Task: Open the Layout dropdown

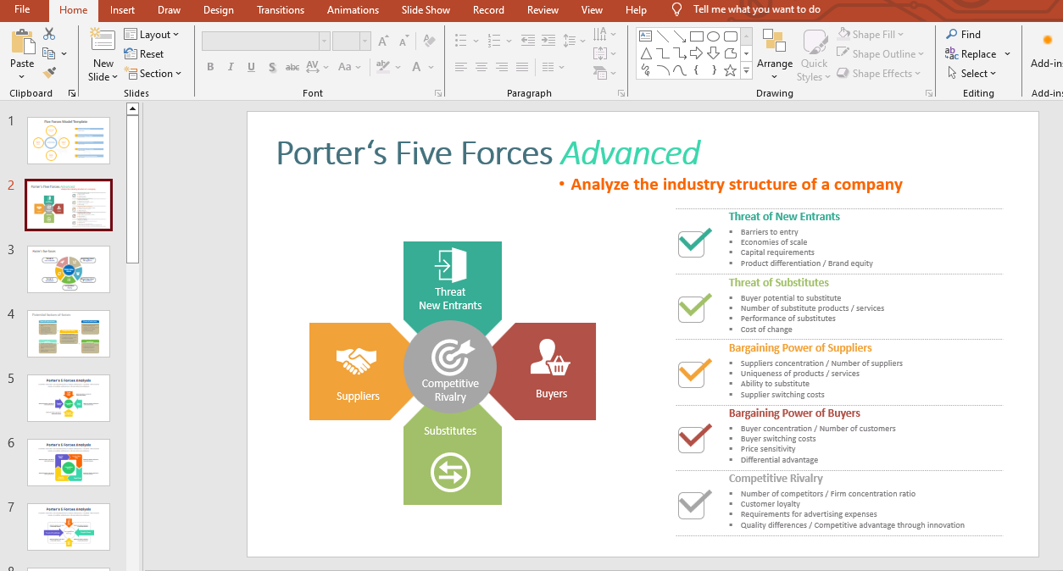Action: click(x=152, y=34)
